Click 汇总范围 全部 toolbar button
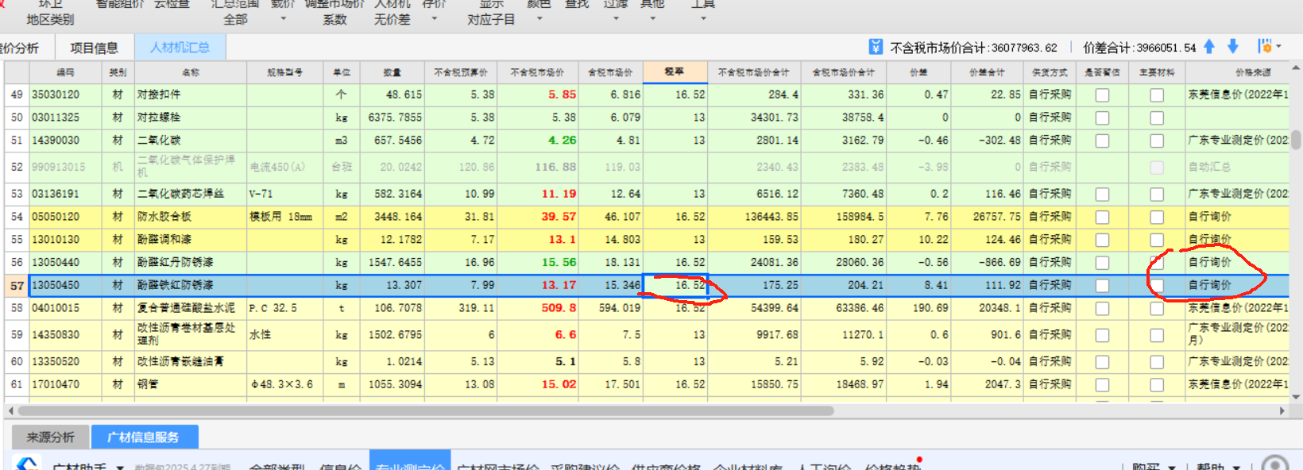The image size is (1303, 470). (235, 11)
